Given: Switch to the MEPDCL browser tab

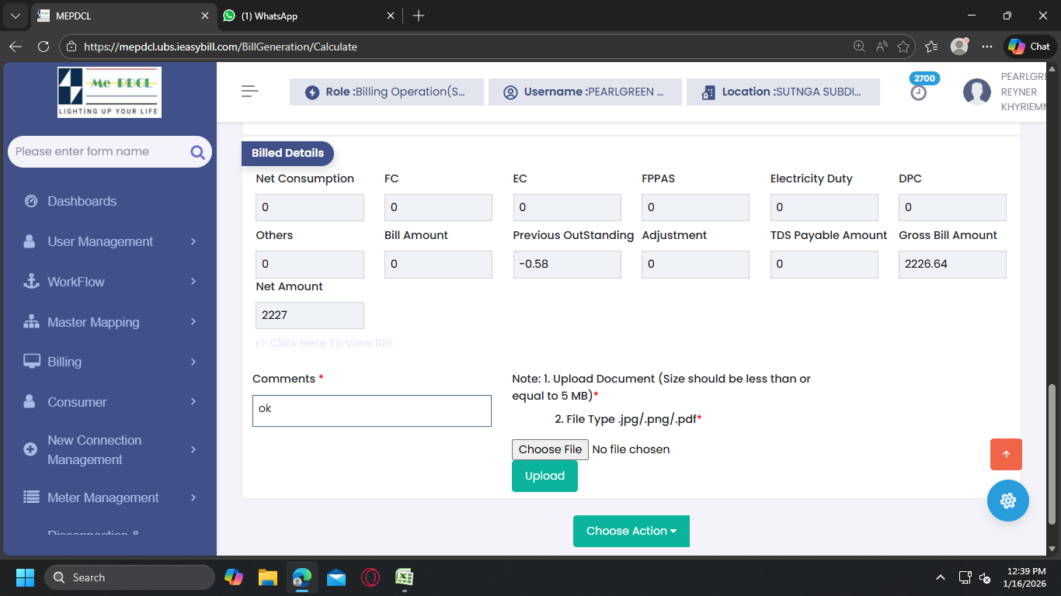Looking at the screenshot, I should [123, 16].
